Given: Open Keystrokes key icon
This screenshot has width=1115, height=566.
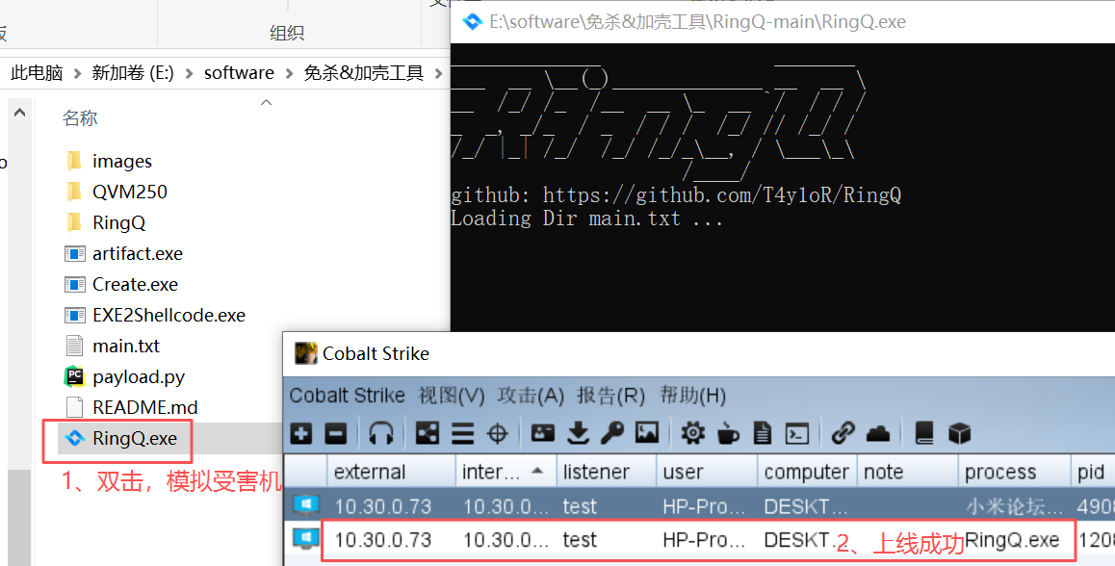Looking at the screenshot, I should [612, 433].
